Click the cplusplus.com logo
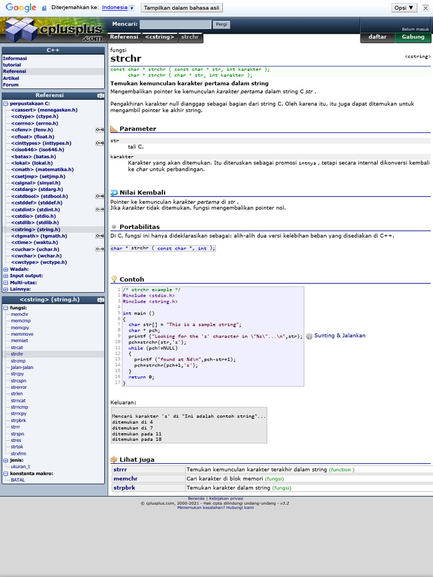The image size is (433, 577). pos(54,29)
